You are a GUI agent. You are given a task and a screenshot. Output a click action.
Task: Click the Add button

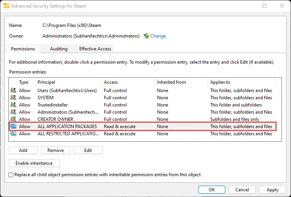pyautogui.click(x=23, y=150)
